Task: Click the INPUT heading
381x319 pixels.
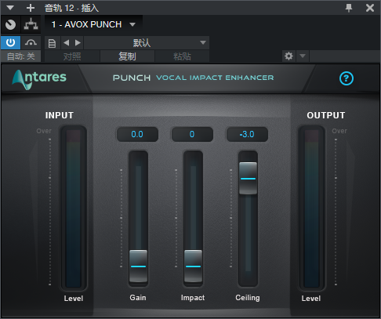Action: tap(60, 115)
